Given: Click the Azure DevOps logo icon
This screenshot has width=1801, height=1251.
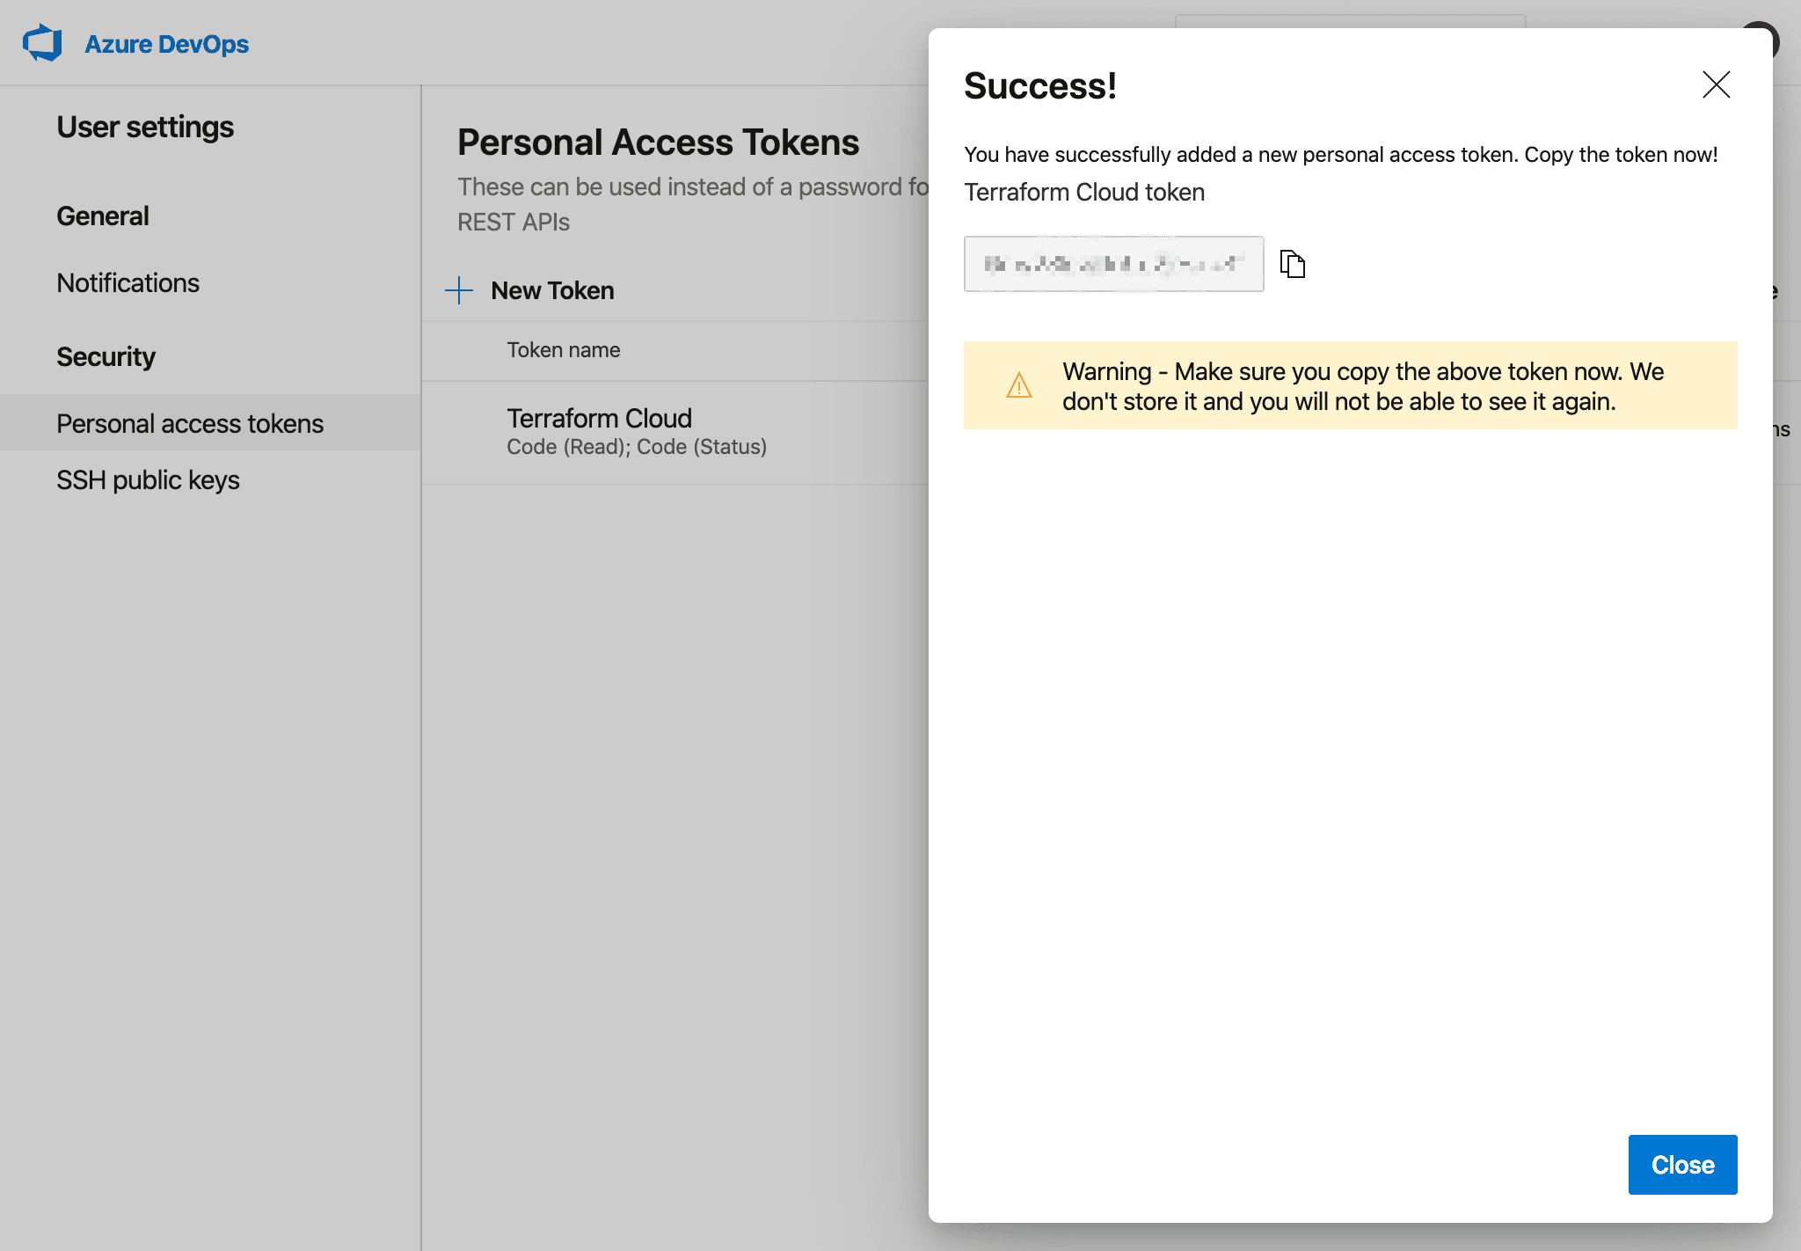Looking at the screenshot, I should point(42,43).
